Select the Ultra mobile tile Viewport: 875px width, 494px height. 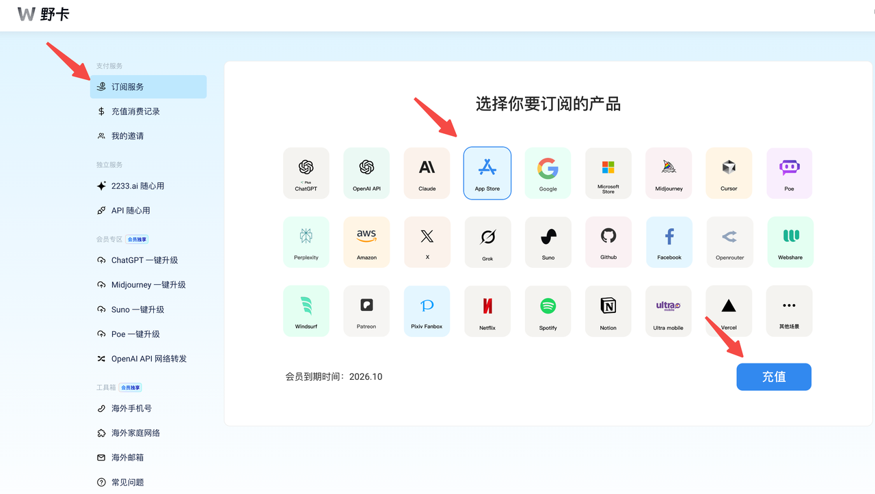pyautogui.click(x=669, y=311)
